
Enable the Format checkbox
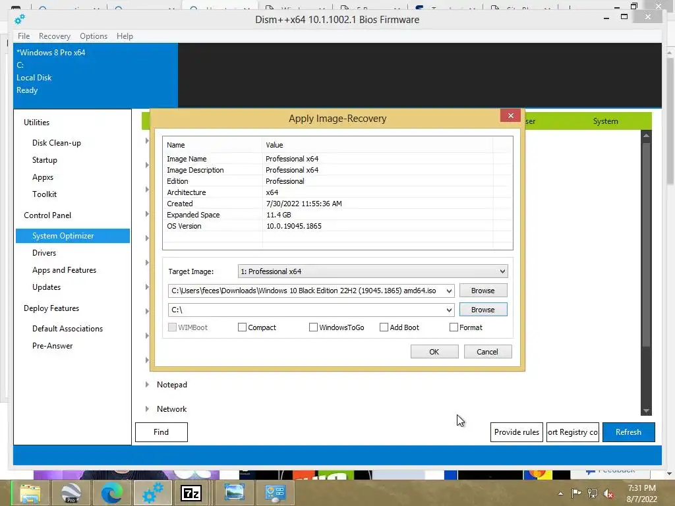(x=454, y=327)
